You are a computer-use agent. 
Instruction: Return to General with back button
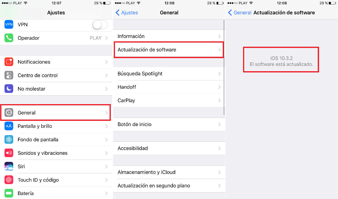click(x=240, y=13)
